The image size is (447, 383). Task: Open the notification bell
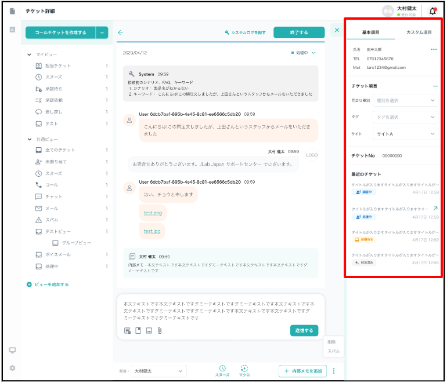(432, 11)
